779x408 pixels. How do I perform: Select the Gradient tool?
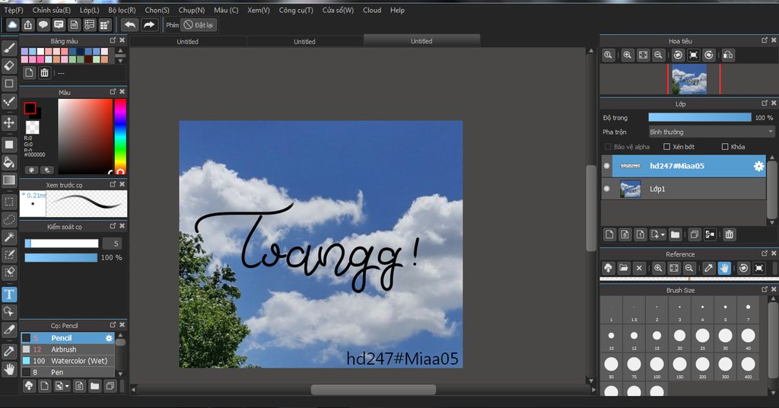click(x=9, y=180)
